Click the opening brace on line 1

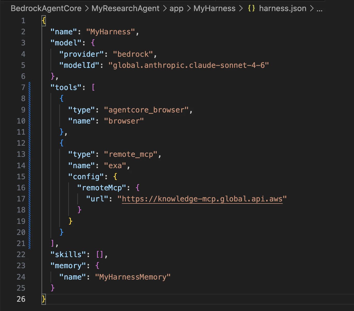tap(44, 21)
